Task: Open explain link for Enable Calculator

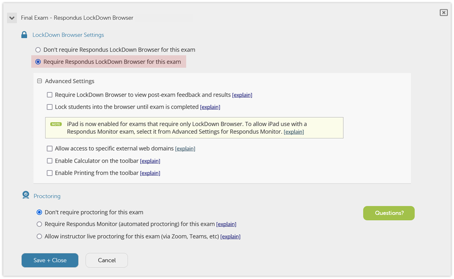Action: pos(150,161)
